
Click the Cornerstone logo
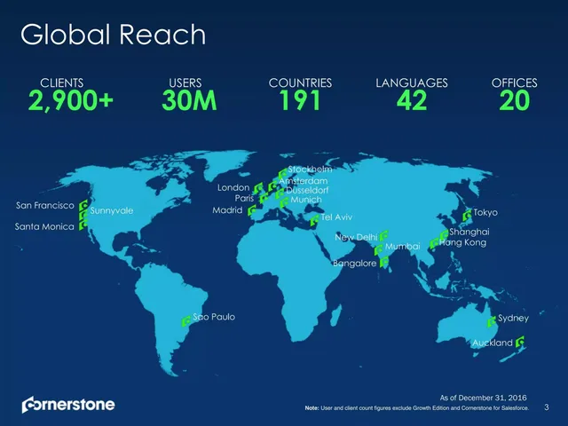click(x=68, y=405)
